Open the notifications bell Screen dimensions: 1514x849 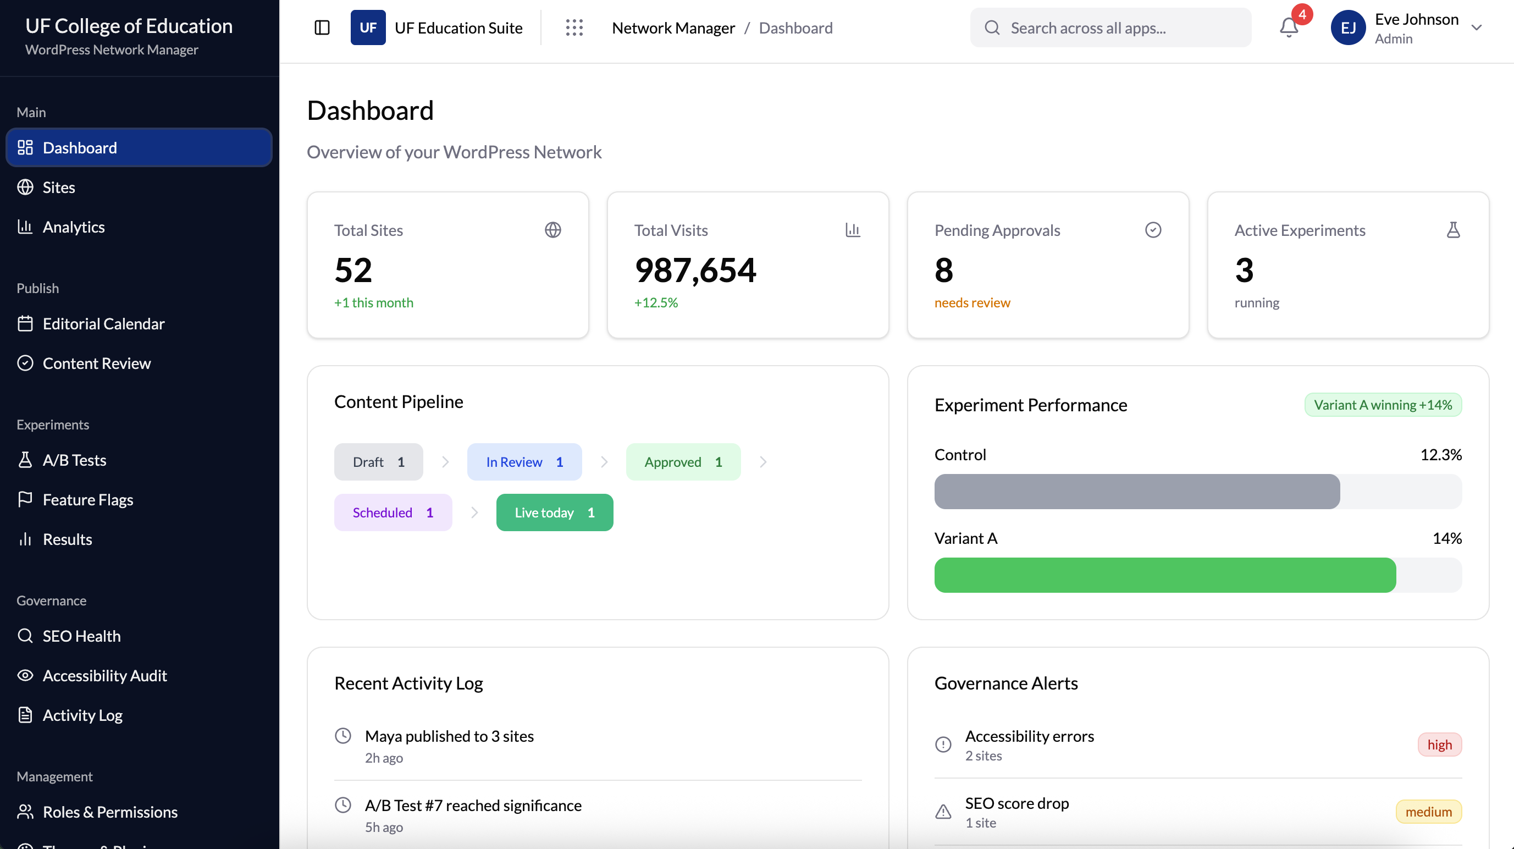tap(1289, 27)
